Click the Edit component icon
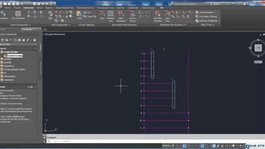265x149 pixels. pyautogui.click(x=50, y=15)
